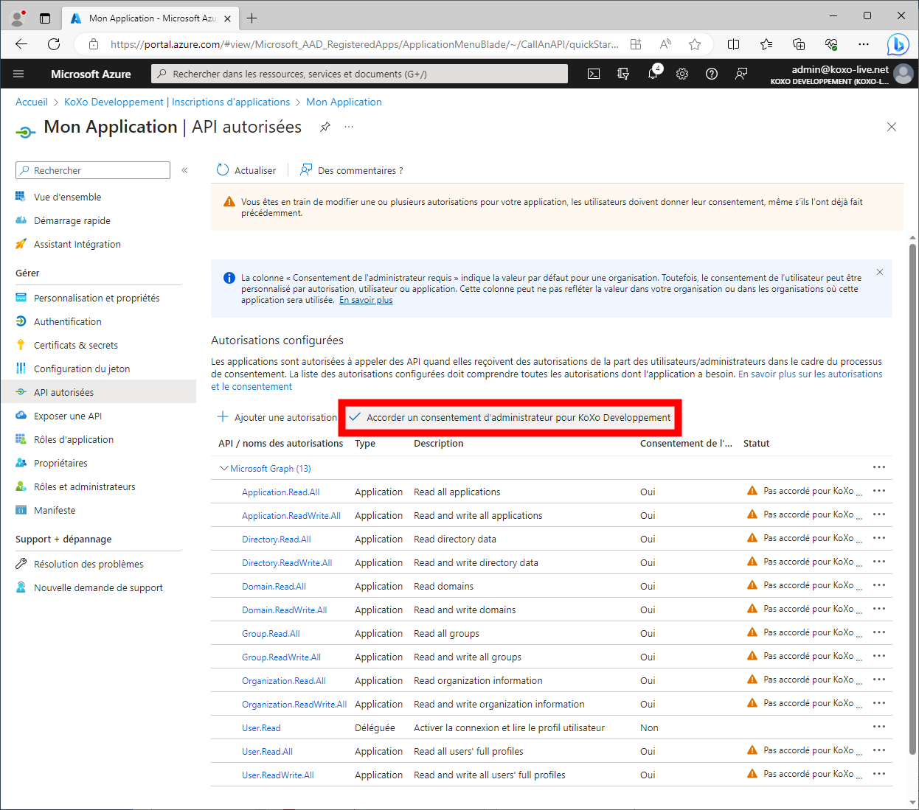Click the browser address bar
This screenshot has height=810, width=919.
[364, 44]
